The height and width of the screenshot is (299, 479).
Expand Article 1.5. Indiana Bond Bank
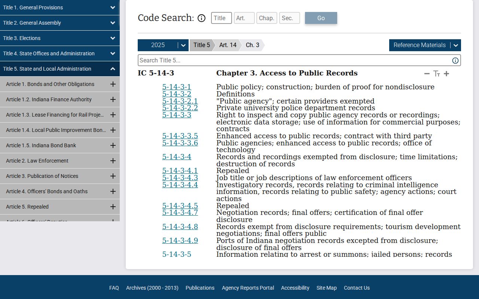tap(113, 145)
